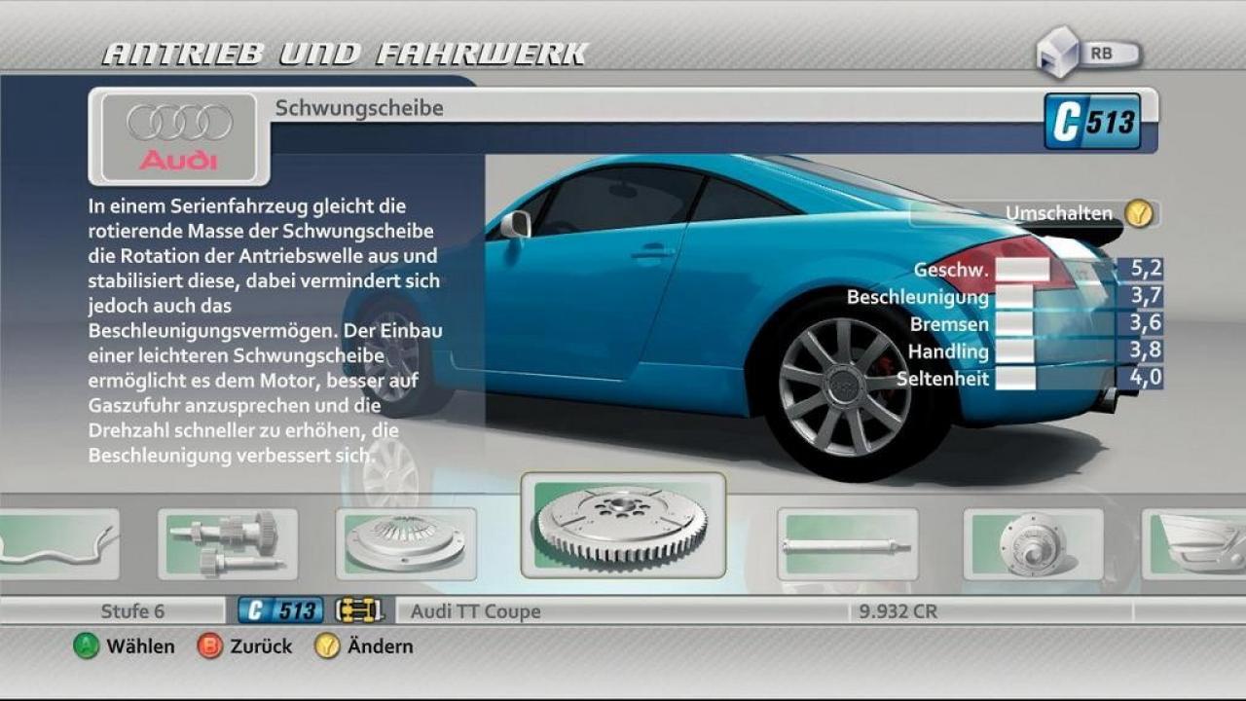Click the Umschalten label
Viewport: 1246px width, 701px height.
[x=1059, y=212]
